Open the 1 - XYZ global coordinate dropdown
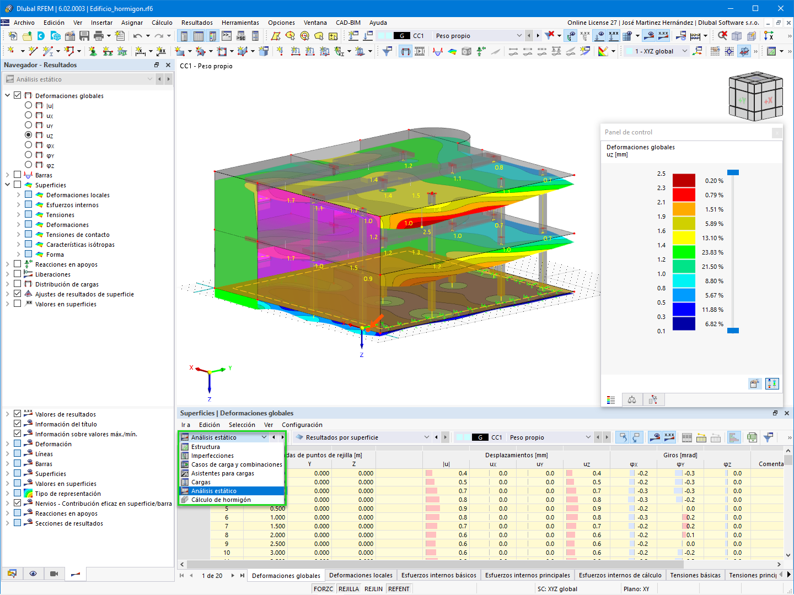This screenshot has width=794, height=595. coord(657,51)
